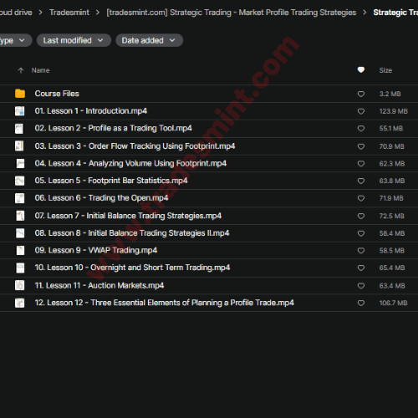418x418 pixels.
Task: Favourite Lesson 9 VWAP Trading
Action: [361, 251]
